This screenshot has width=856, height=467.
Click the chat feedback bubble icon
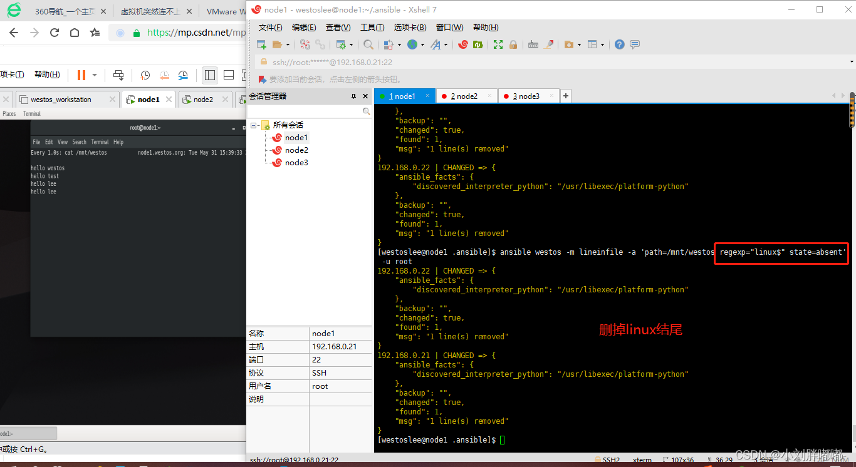tap(635, 44)
